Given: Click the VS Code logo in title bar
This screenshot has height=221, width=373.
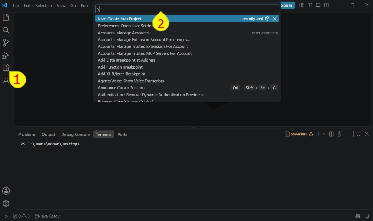Looking at the screenshot, I should [x=5, y=5].
